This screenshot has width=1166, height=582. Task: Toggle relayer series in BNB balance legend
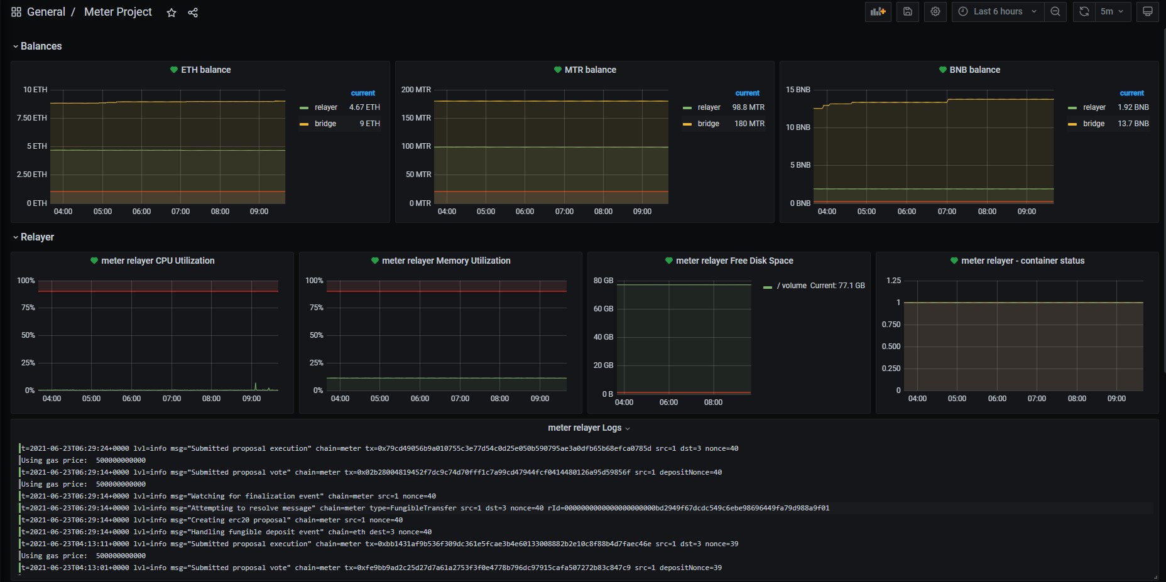1094,107
